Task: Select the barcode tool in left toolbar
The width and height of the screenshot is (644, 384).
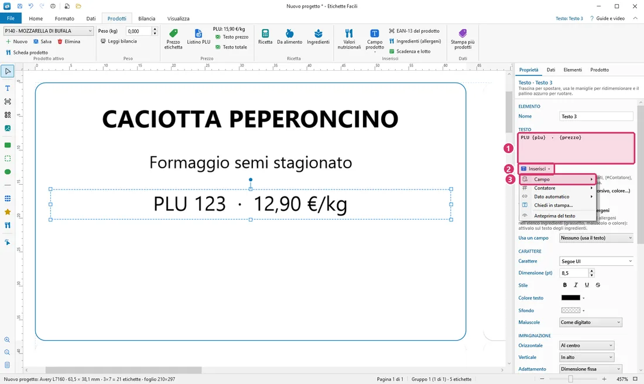Action: 8,101
